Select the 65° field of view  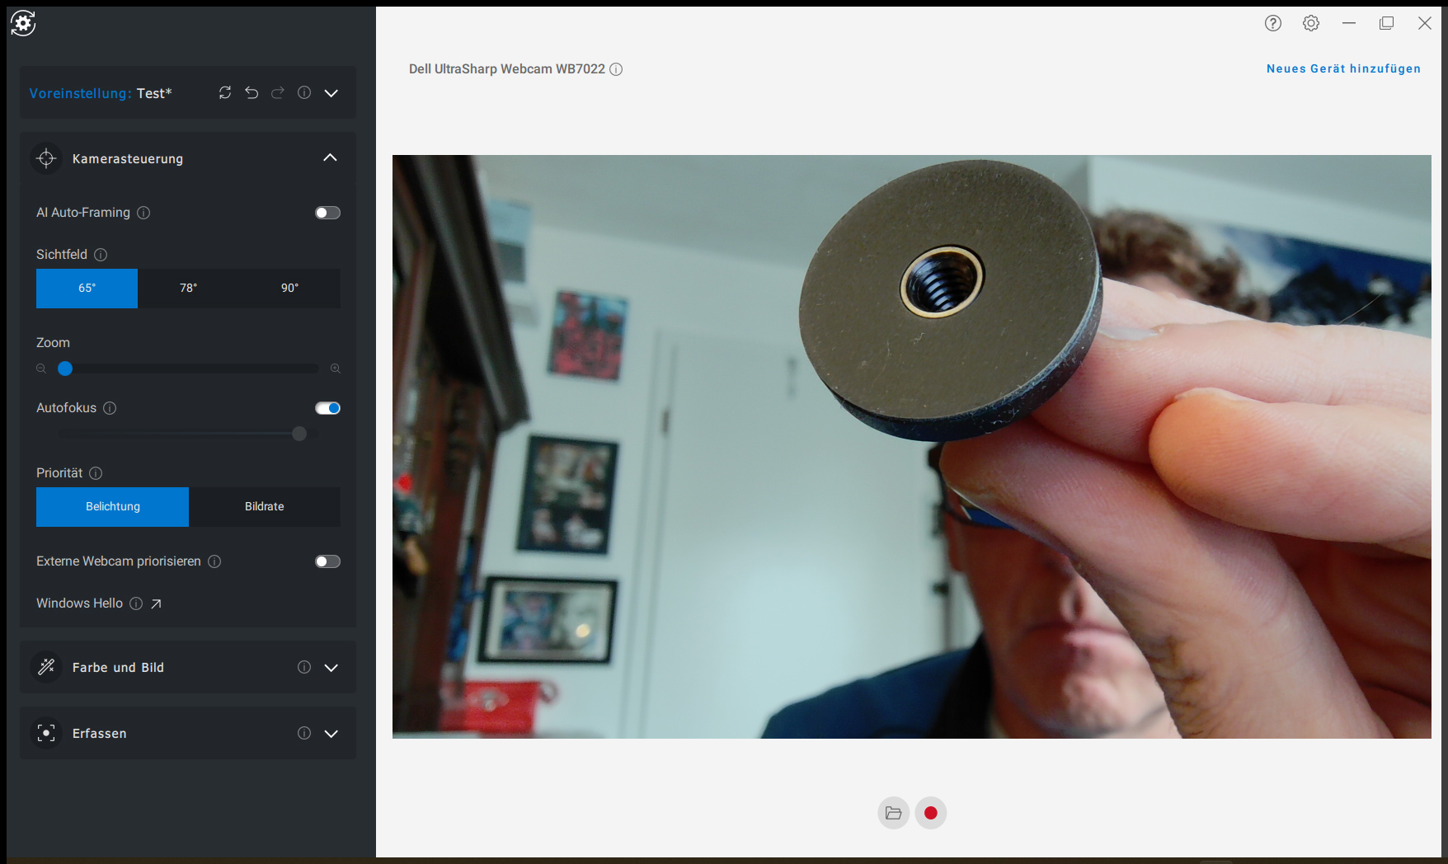pyautogui.click(x=87, y=288)
